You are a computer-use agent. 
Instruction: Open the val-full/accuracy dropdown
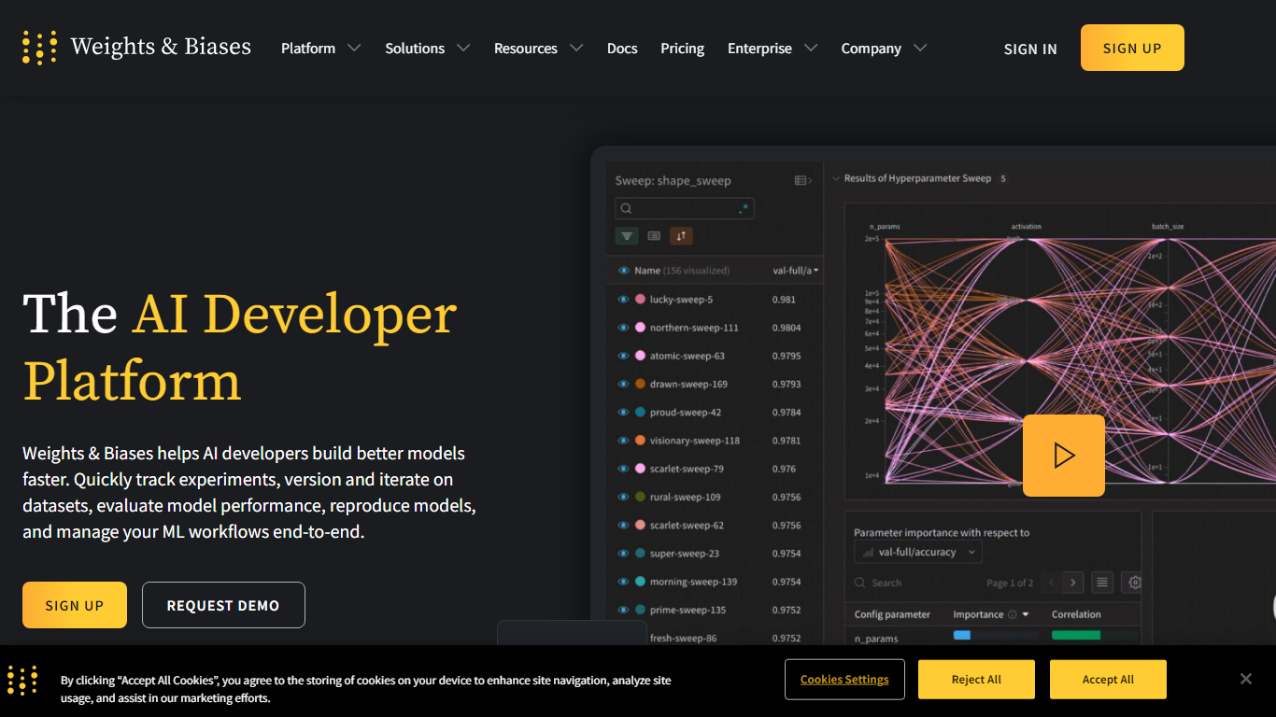[x=918, y=553]
